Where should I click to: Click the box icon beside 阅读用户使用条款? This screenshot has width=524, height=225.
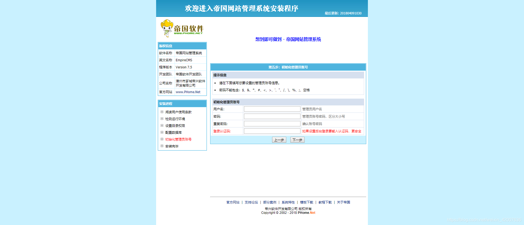coord(162,112)
